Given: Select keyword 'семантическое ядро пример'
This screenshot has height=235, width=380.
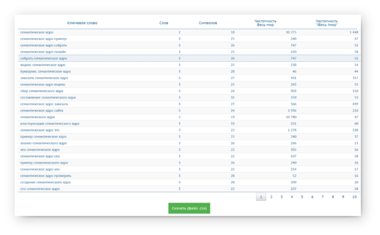Looking at the screenshot, I should point(43,39).
